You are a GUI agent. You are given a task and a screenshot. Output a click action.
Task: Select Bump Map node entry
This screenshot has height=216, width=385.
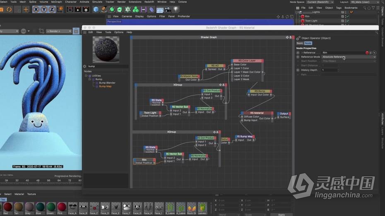[x=105, y=86]
